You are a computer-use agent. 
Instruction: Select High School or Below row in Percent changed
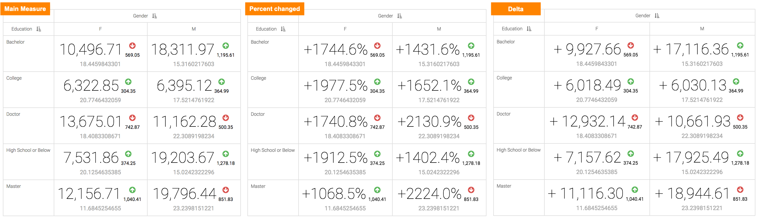coord(273,150)
